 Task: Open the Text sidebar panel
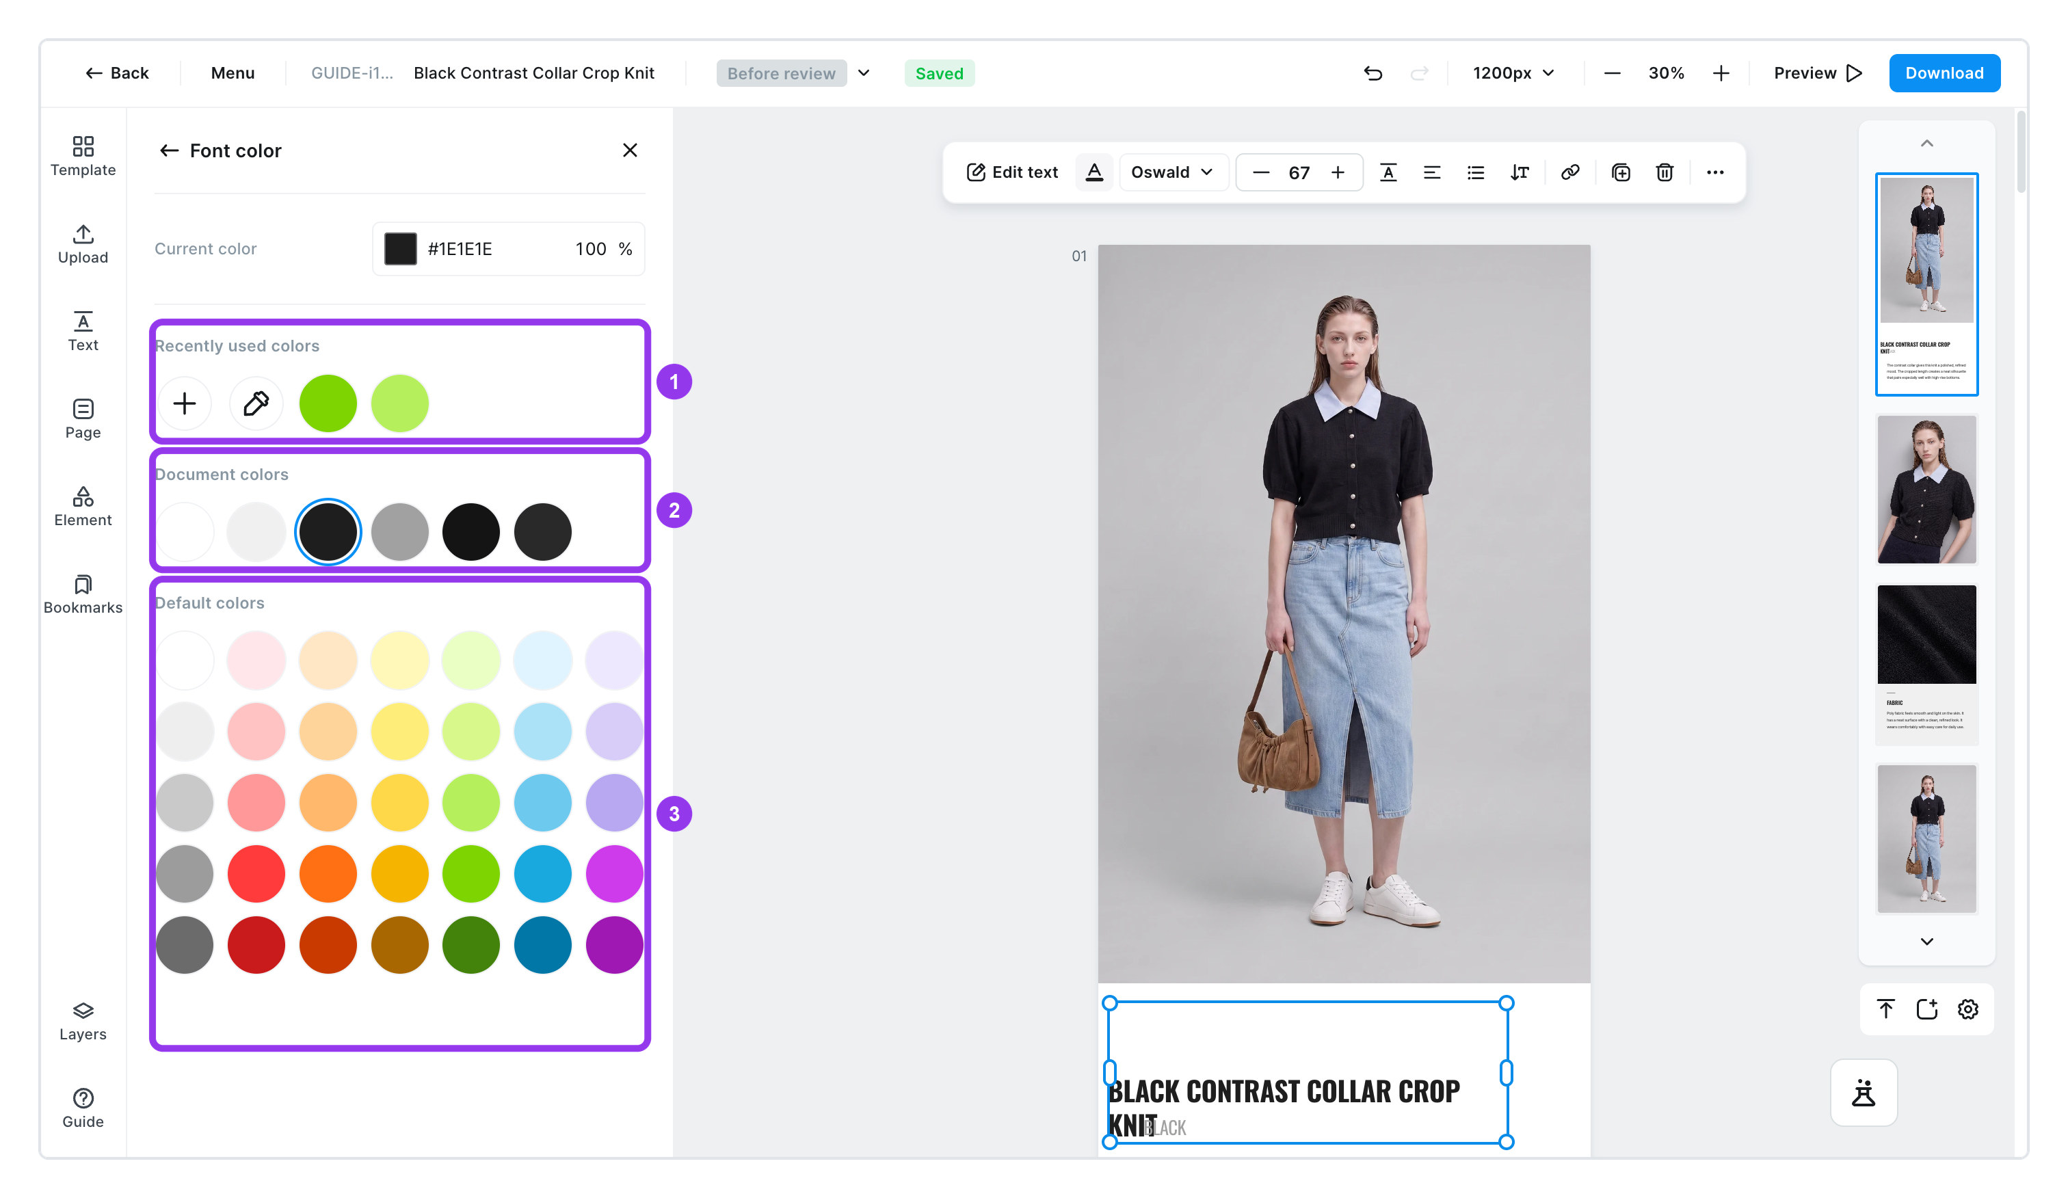(x=83, y=332)
